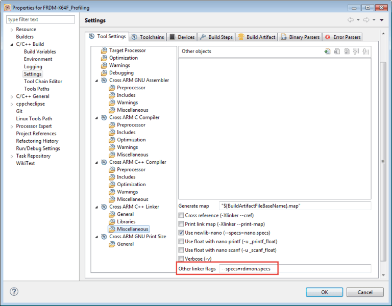Enable Cross reference (-Xlinker --cref) checkbox
Screen dimensions: 392x306
point(181,215)
